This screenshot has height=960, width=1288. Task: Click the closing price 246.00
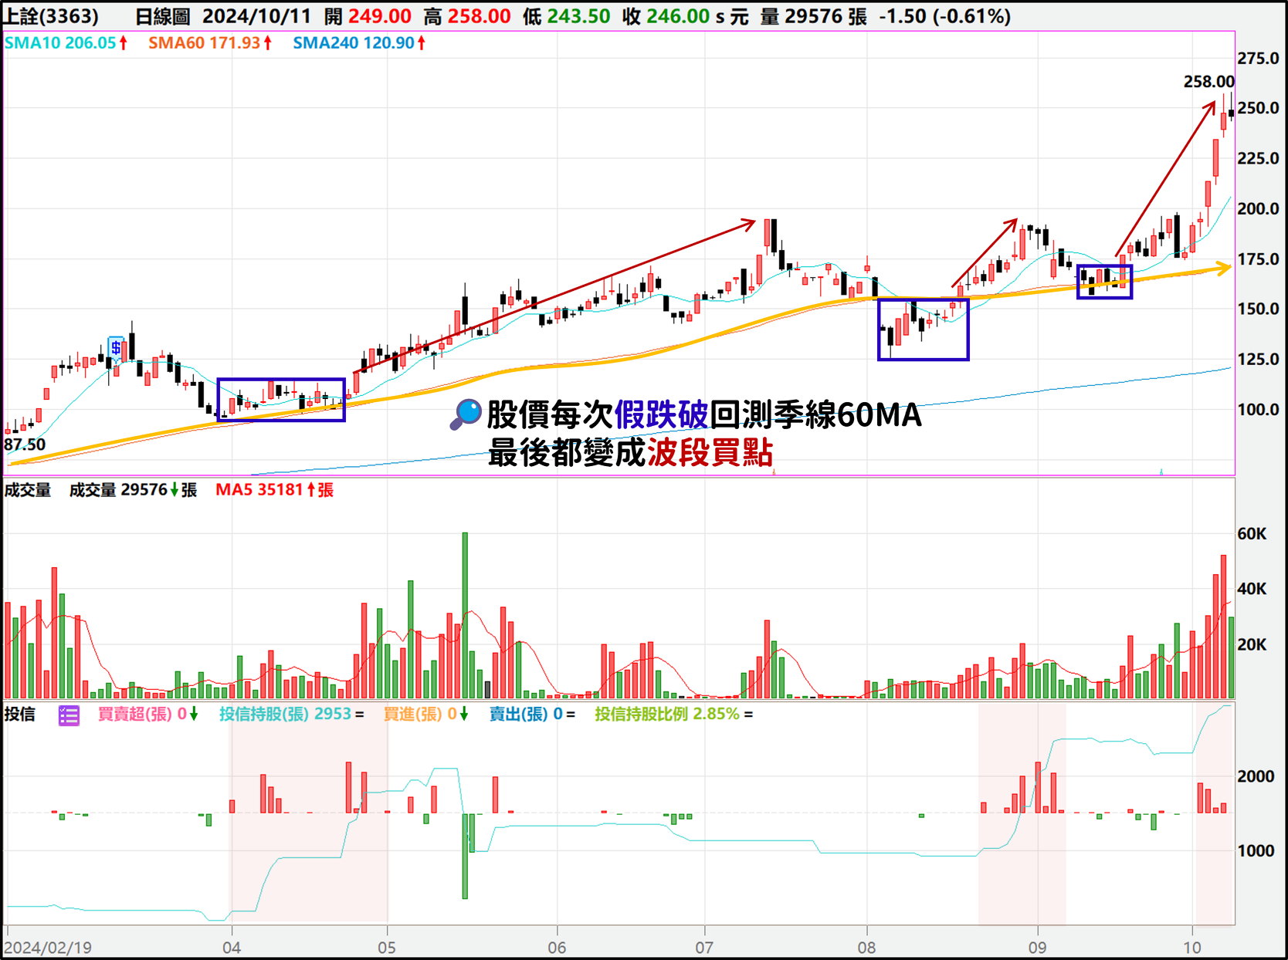pyautogui.click(x=678, y=16)
